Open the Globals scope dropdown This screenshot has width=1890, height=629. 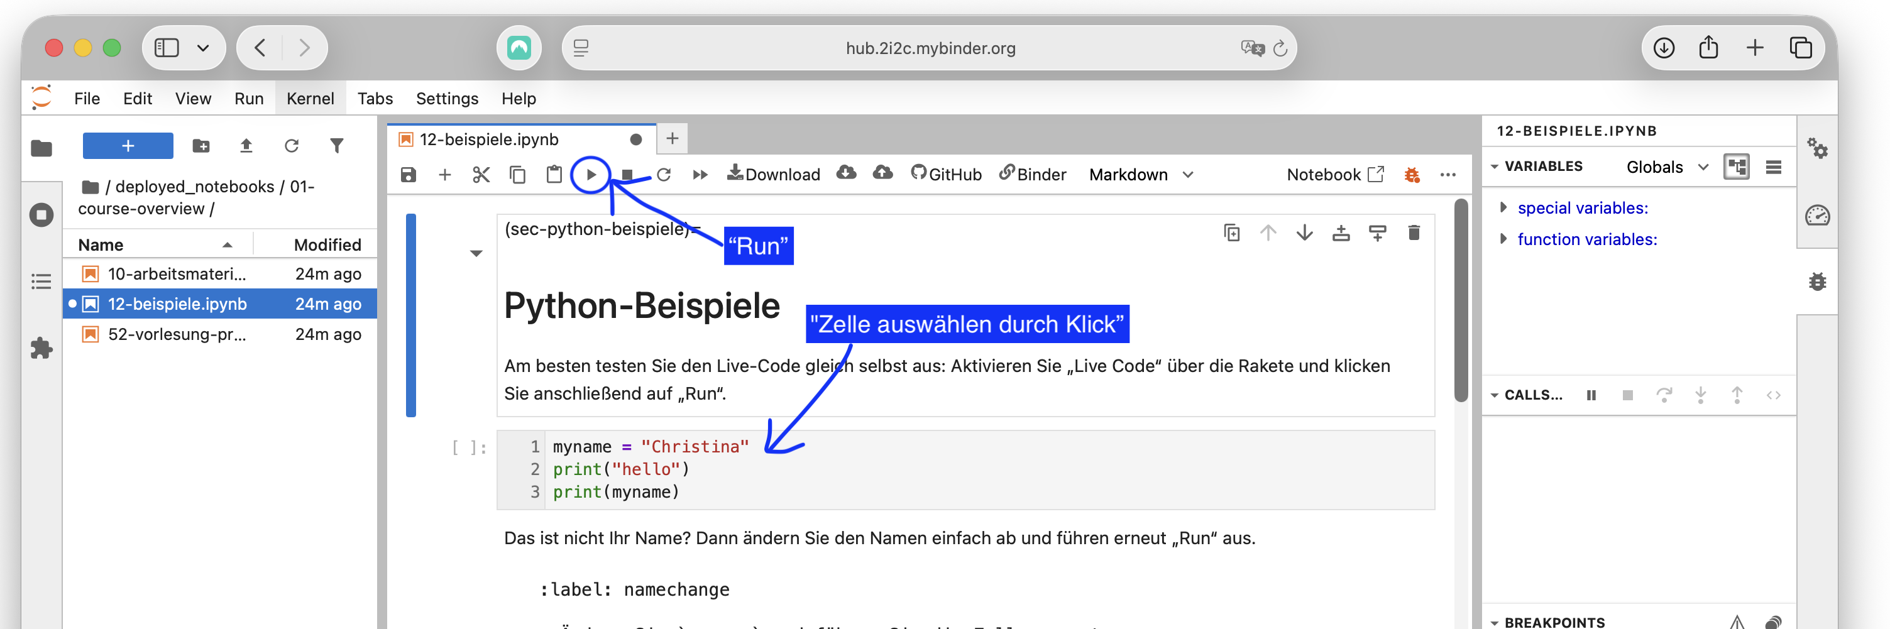(1667, 167)
